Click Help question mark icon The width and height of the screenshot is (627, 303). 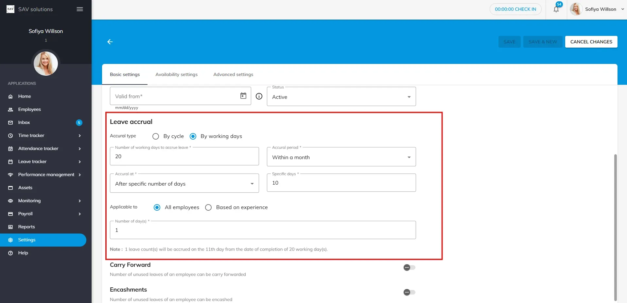click(10, 253)
